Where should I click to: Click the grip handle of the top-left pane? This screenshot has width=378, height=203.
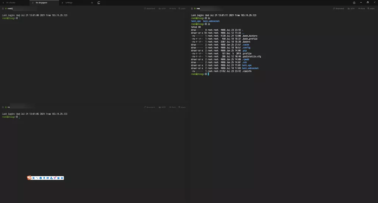pyautogui.click(x=3, y=8)
